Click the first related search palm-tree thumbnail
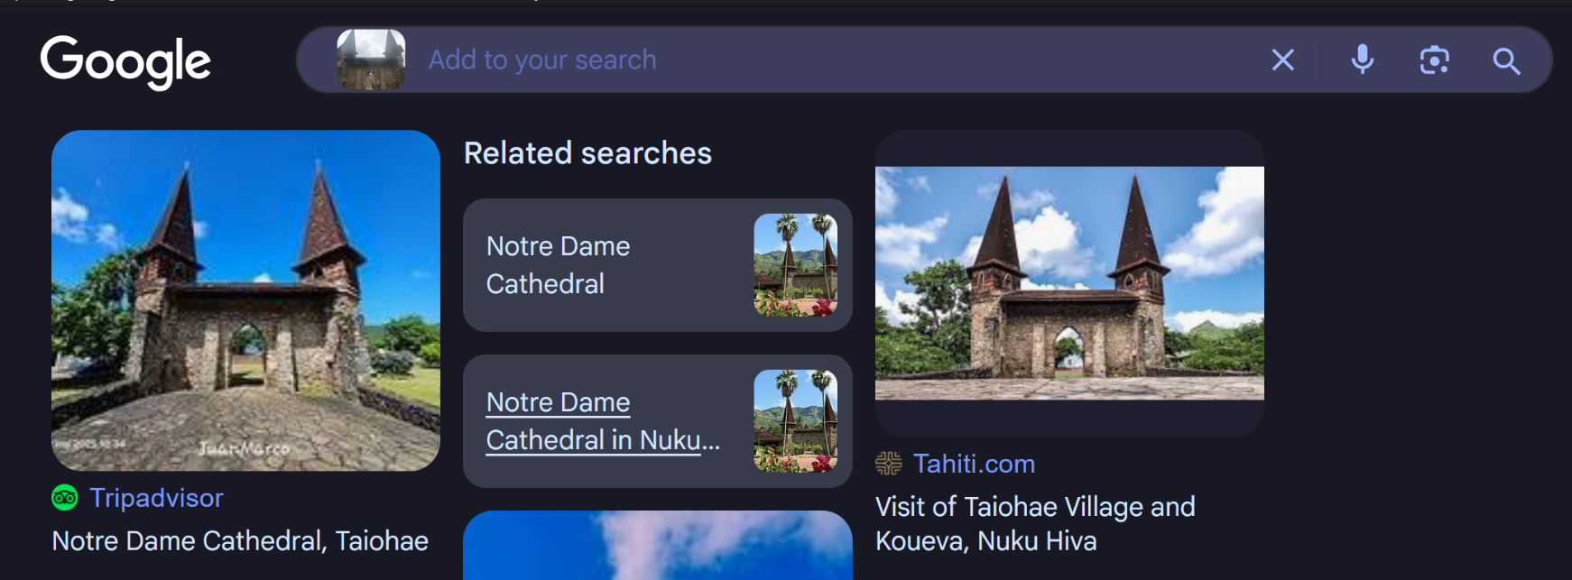Image resolution: width=1572 pixels, height=580 pixels. 795,265
